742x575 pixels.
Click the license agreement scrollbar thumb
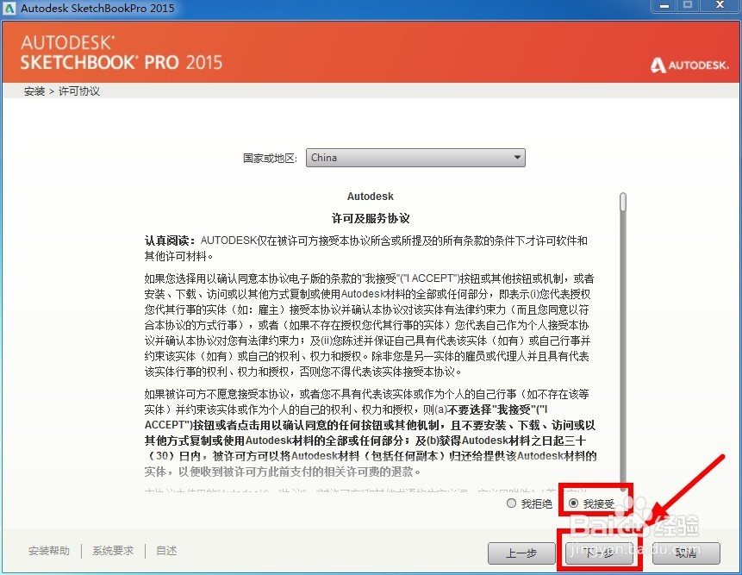[623, 202]
